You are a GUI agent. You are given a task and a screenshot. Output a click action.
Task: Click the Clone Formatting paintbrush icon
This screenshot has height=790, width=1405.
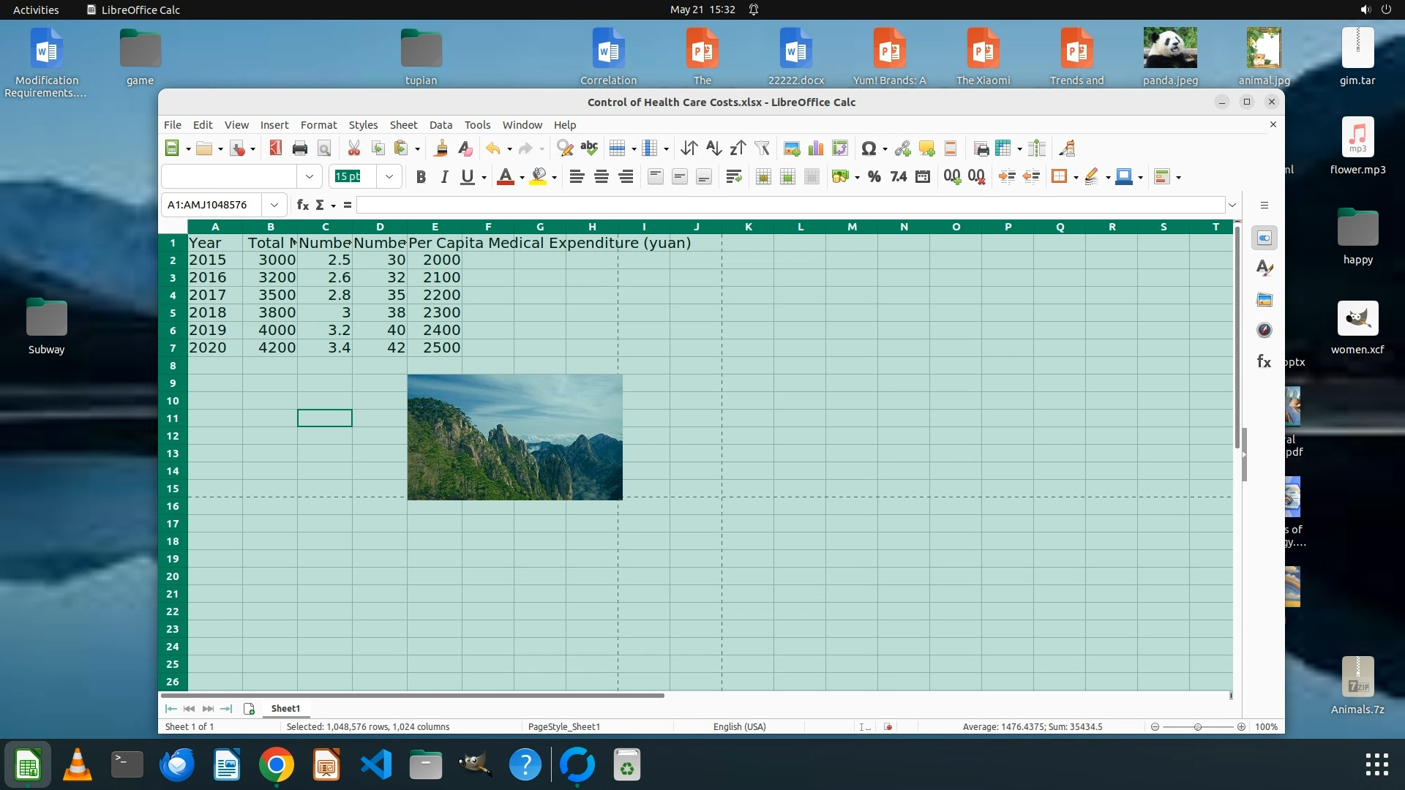click(x=441, y=149)
